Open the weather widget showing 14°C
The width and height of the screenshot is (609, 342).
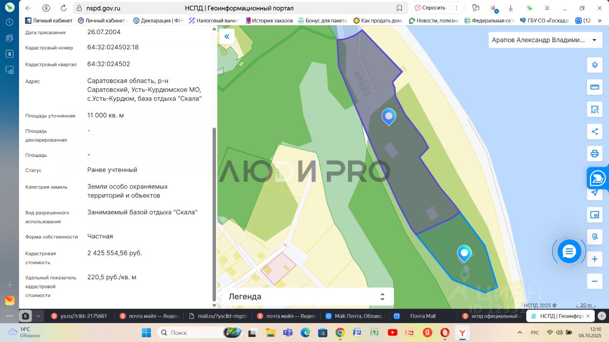point(25,332)
